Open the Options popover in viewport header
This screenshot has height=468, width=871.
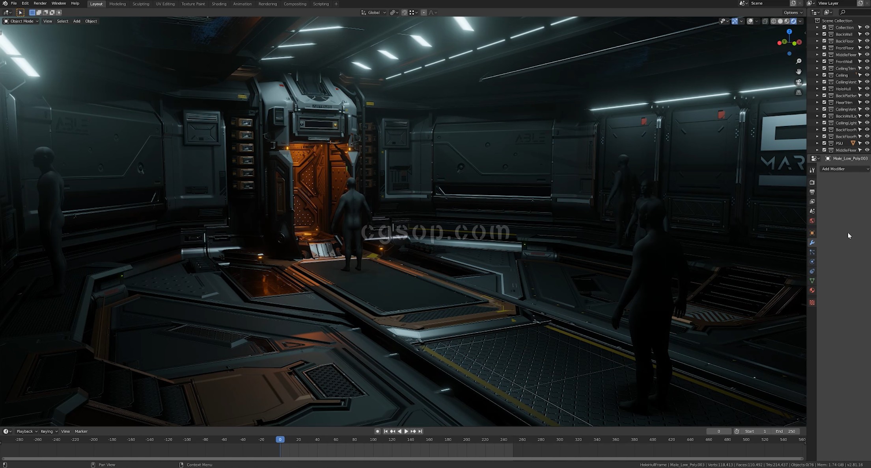tap(793, 13)
